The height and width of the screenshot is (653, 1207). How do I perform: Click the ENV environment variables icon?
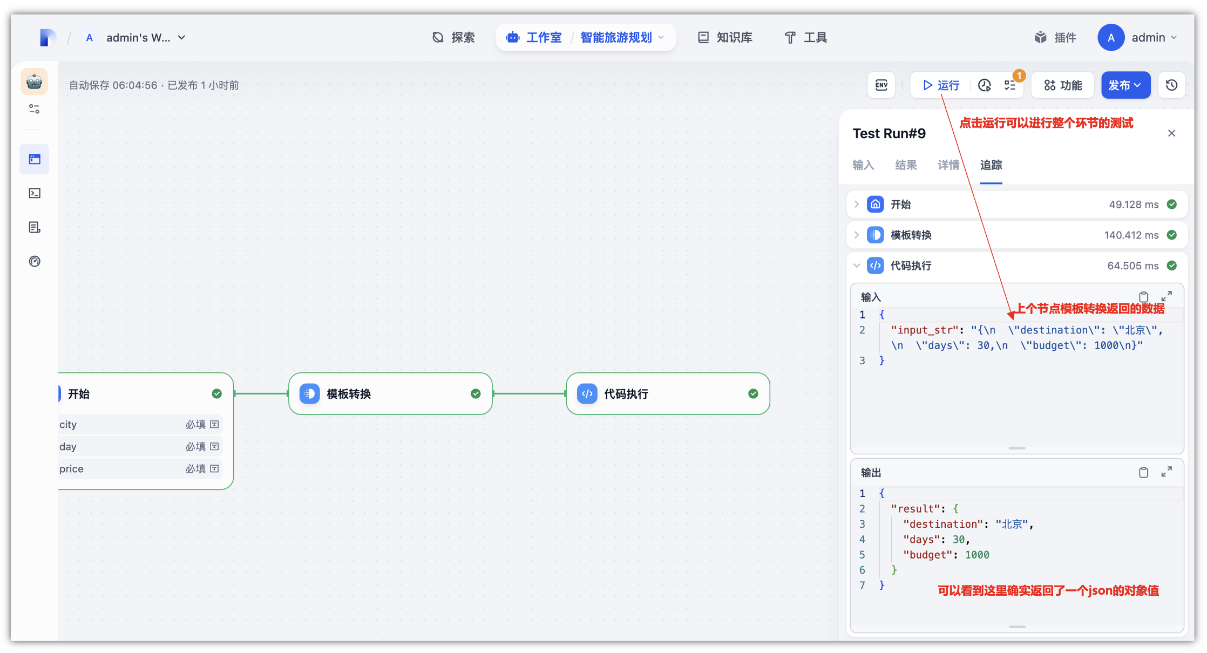[x=881, y=85]
